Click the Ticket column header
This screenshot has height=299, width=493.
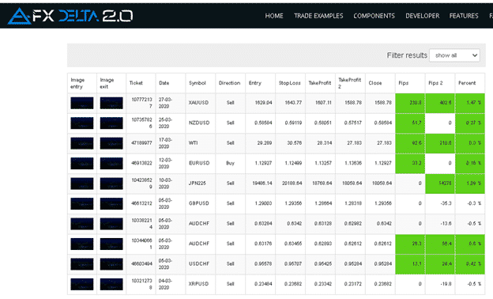point(141,83)
